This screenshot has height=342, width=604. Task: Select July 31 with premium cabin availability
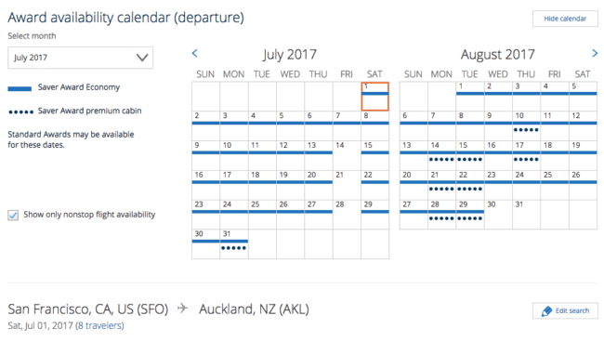pyautogui.click(x=234, y=243)
